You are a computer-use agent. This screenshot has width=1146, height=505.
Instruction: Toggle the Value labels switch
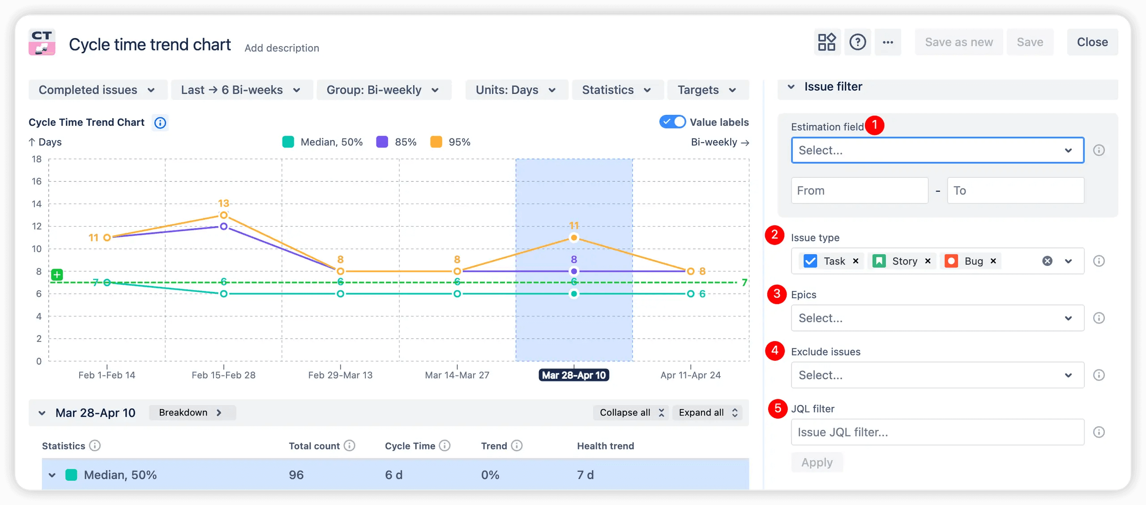point(672,122)
